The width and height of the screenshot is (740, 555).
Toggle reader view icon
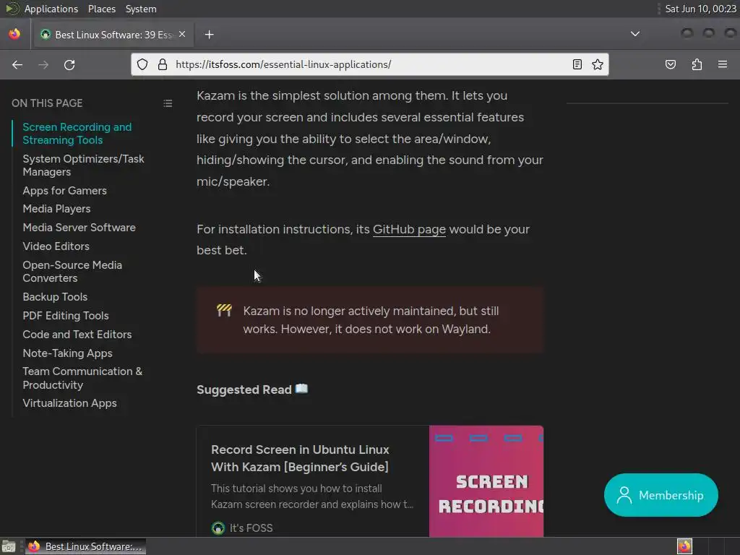(x=577, y=64)
